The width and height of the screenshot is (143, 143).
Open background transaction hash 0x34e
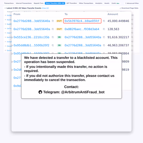tap(9, 15)
